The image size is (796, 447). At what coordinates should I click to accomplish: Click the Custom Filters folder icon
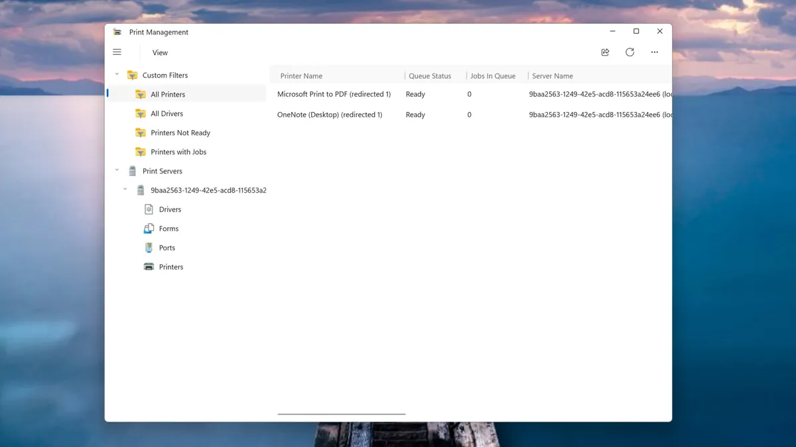click(133, 75)
